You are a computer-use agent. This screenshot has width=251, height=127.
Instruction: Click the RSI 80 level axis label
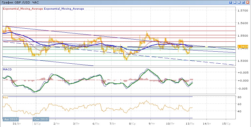[x=239, y=97]
